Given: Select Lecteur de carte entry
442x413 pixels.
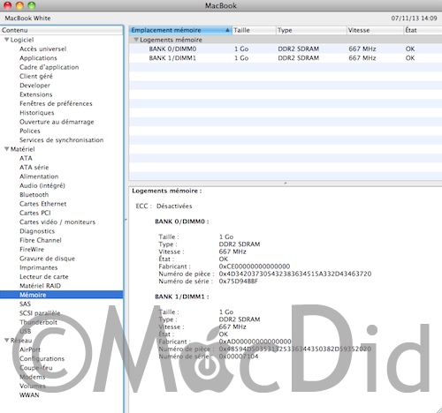Looking at the screenshot, I should pyautogui.click(x=44, y=277).
